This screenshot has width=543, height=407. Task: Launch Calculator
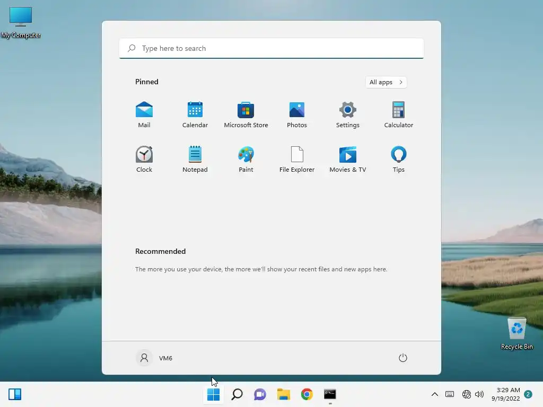click(x=399, y=115)
